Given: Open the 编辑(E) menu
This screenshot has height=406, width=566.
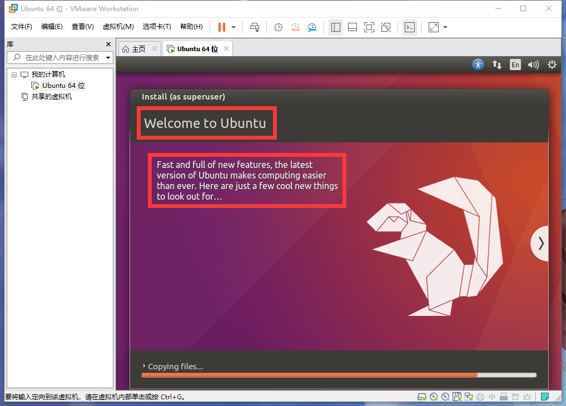Looking at the screenshot, I should pyautogui.click(x=52, y=27).
